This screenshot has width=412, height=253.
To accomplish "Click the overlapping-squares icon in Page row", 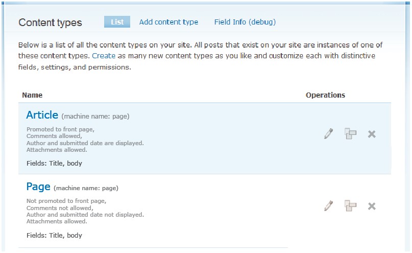I will tap(350, 206).
